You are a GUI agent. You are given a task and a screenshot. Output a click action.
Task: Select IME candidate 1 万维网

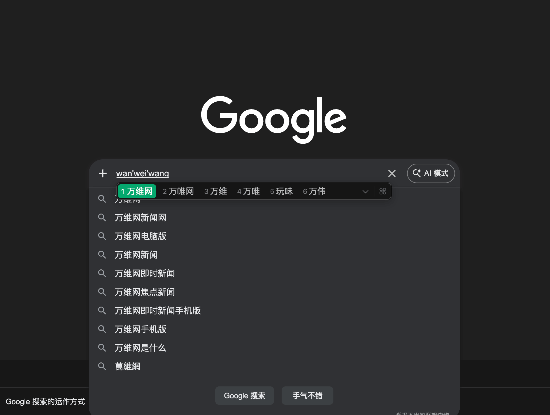click(137, 191)
